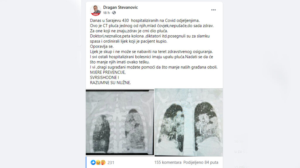Click the care hug reaction icon
Viewport: 300px width, 168px height.
click(103, 162)
